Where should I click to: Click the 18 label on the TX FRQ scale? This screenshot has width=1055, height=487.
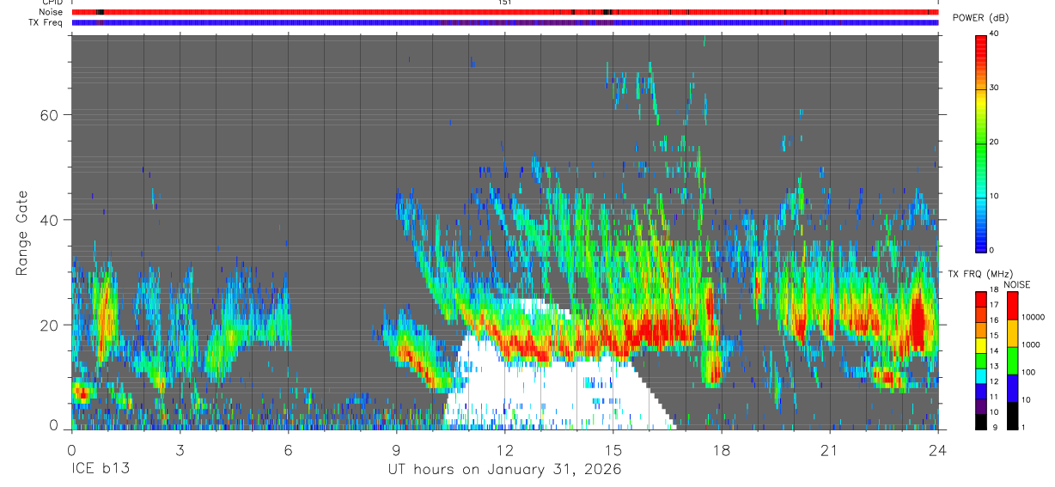(994, 290)
